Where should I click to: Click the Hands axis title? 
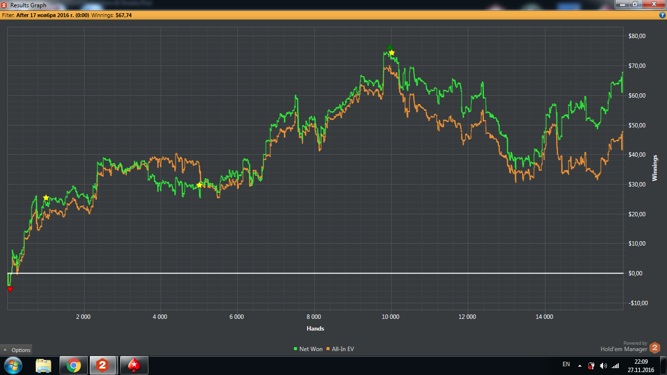pyautogui.click(x=315, y=328)
